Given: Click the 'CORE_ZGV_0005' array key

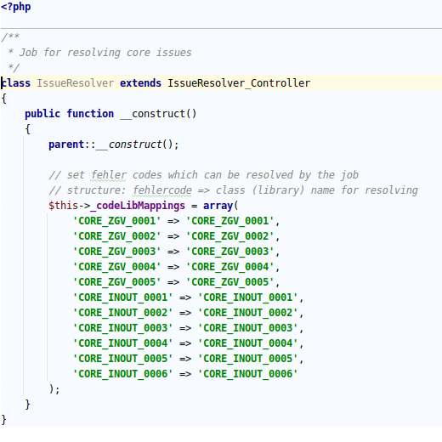Looking at the screenshot, I should coord(116,282).
